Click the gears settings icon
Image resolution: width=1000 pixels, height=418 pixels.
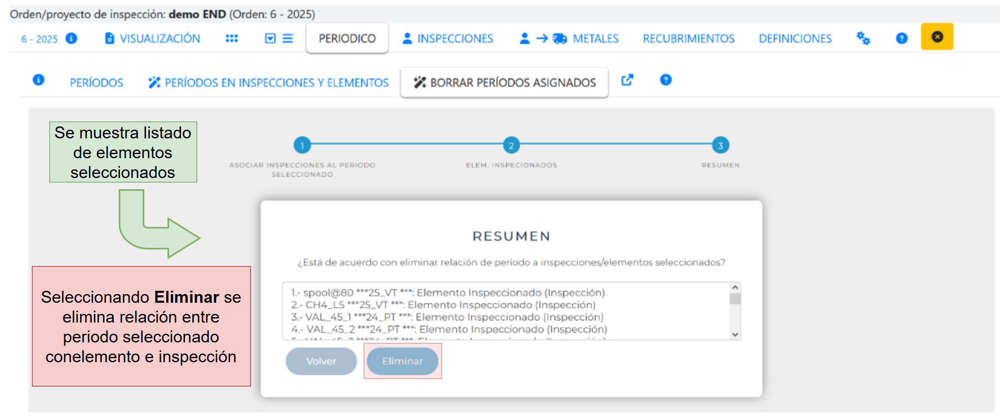click(x=863, y=38)
